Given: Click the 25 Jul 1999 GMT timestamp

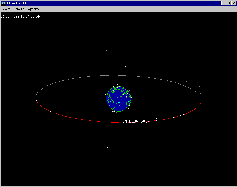Looking at the screenshot, I should click(x=22, y=16).
